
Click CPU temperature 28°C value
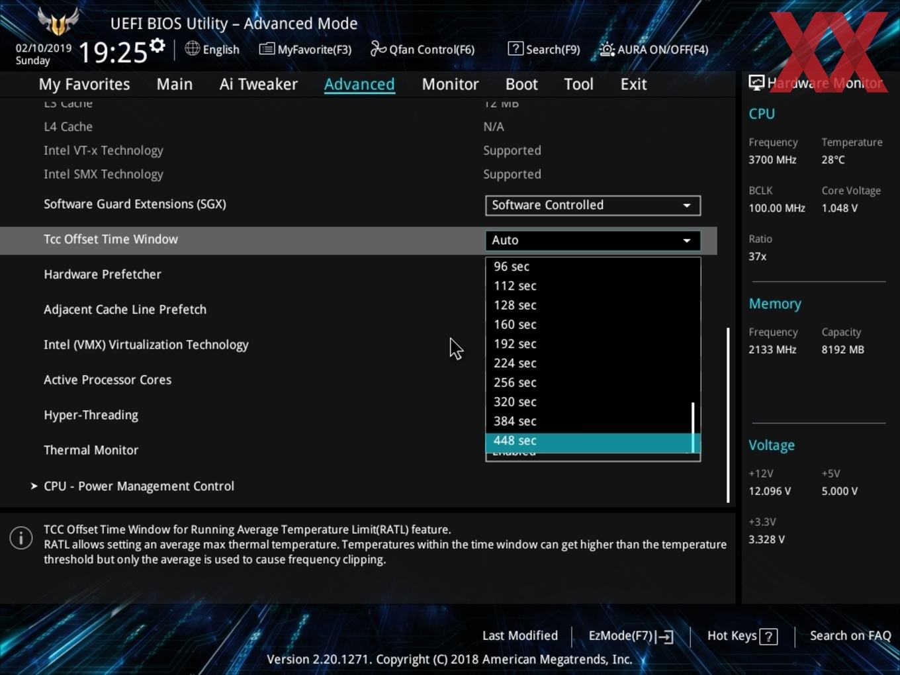833,159
